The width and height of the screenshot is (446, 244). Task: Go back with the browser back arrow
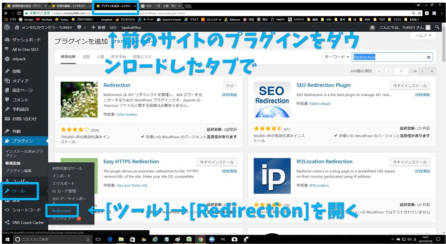click(6, 13)
